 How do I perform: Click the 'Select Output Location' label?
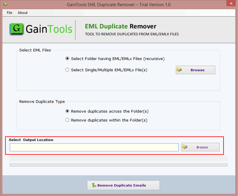point(31,140)
